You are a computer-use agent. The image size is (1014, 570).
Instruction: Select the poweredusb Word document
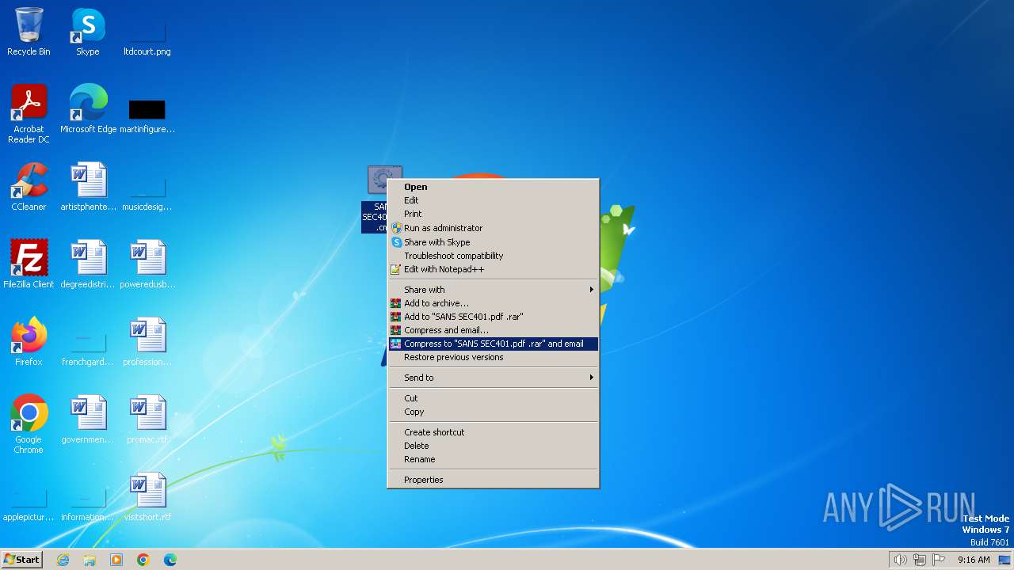(147, 264)
